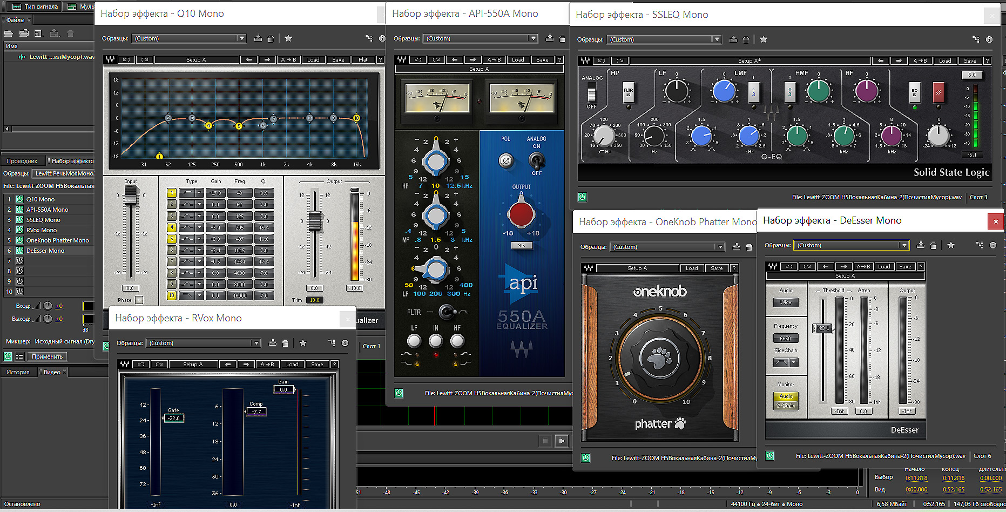Click the open file folder icon in the Files panel
This screenshot has height=512, width=1006.
[x=9, y=33]
